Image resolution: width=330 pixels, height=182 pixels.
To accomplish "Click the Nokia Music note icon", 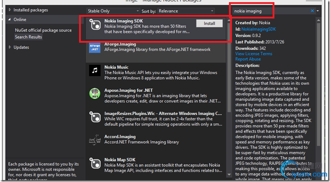I will [x=95, y=70].
